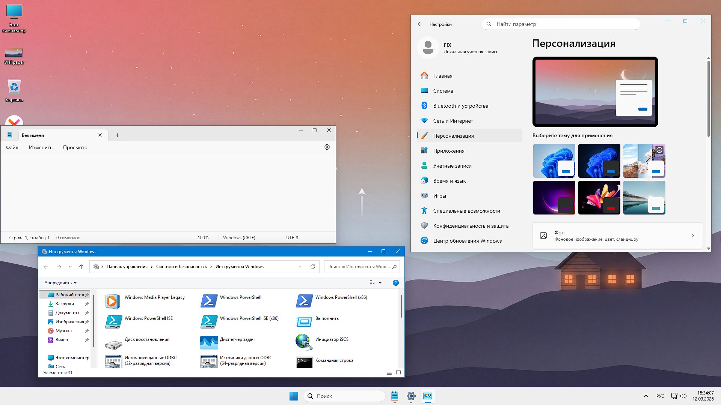The height and width of the screenshot is (405, 721).
Task: Refresh the Windows Tools folder view
Action: 313,266
